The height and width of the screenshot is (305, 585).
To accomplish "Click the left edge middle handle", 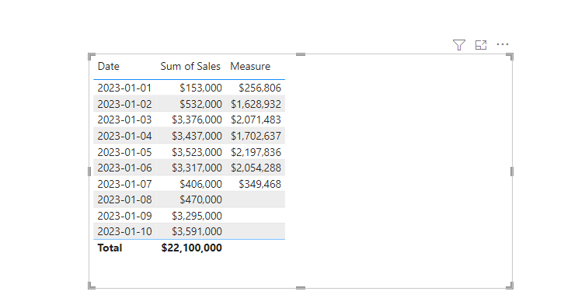I will (89, 172).
